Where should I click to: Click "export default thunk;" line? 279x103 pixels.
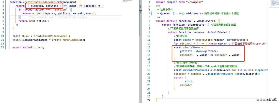28,47
